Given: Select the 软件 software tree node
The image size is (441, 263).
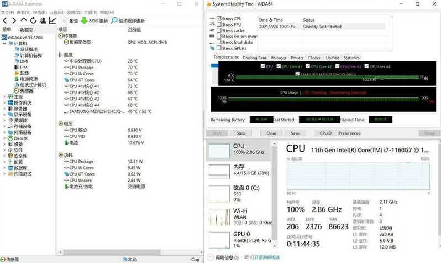Looking at the screenshot, I should [x=15, y=150].
